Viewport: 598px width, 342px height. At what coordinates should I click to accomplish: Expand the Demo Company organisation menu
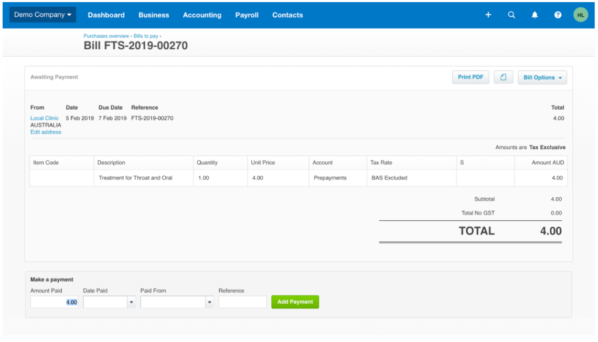point(42,15)
